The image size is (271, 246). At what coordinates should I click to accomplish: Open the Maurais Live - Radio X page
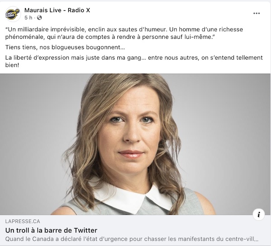(57, 10)
